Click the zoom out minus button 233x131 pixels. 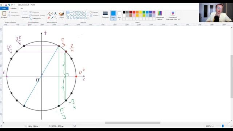point(213,126)
